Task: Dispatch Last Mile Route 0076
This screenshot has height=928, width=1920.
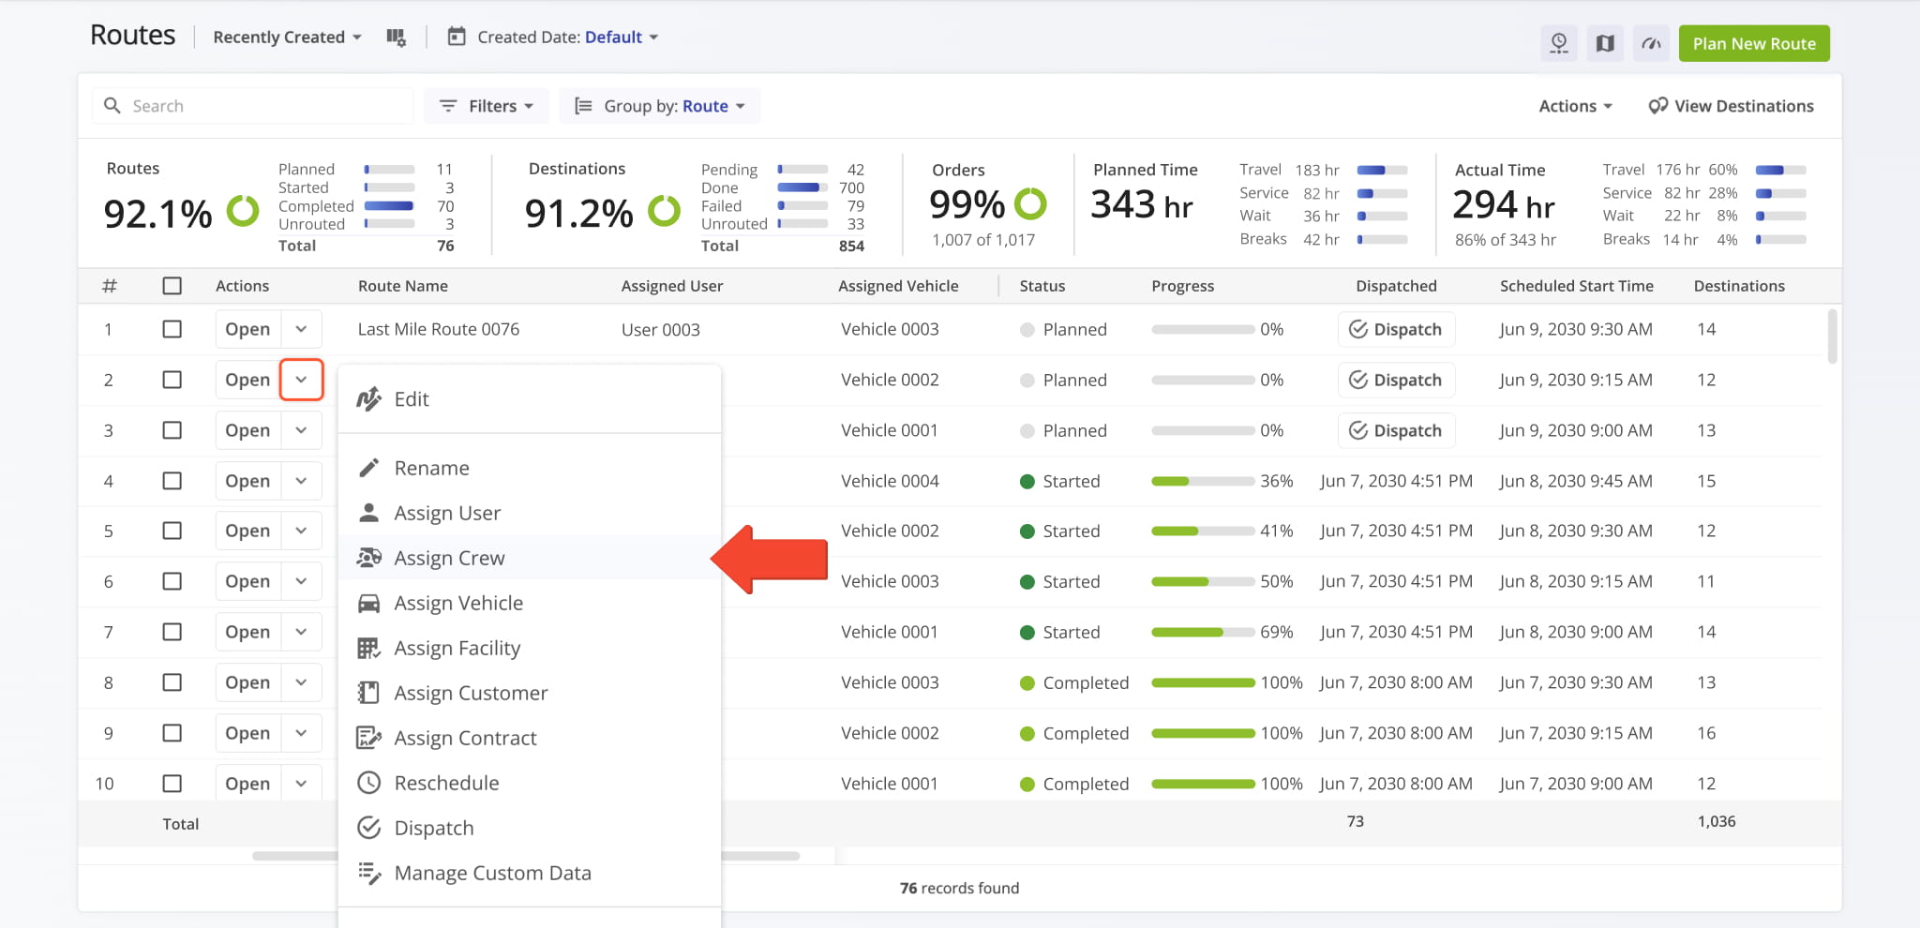Action: pos(1396,329)
